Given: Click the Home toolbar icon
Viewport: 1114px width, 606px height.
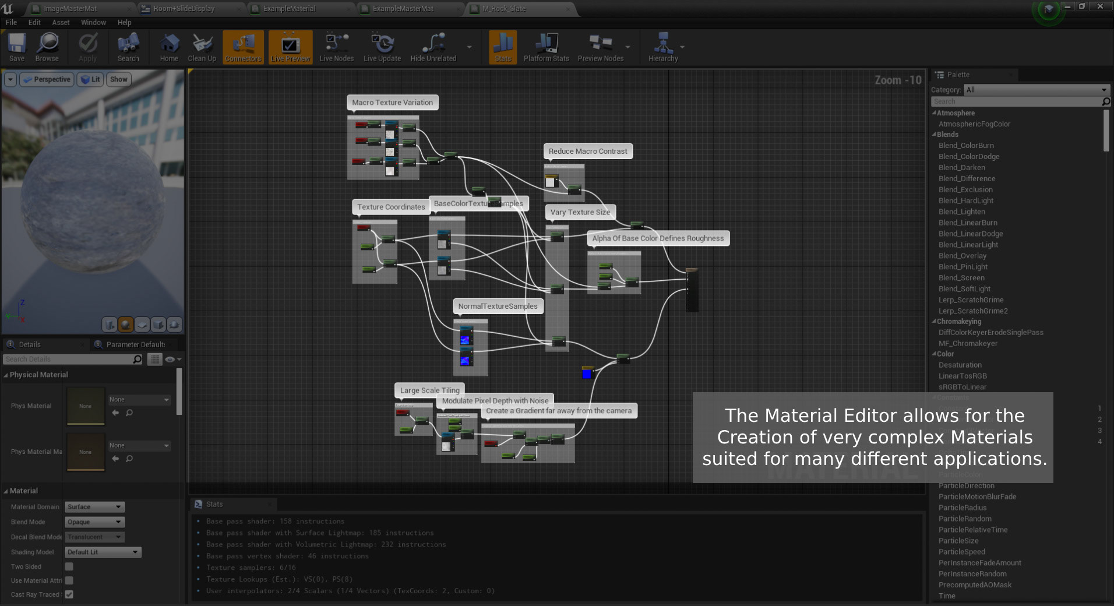Looking at the screenshot, I should [x=169, y=47].
